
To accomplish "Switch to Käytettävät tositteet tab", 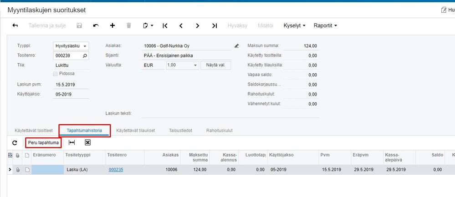I will (x=34, y=131).
